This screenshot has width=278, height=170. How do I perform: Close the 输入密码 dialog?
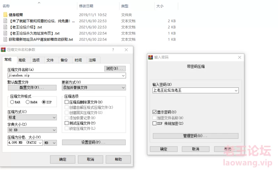coord(239,57)
